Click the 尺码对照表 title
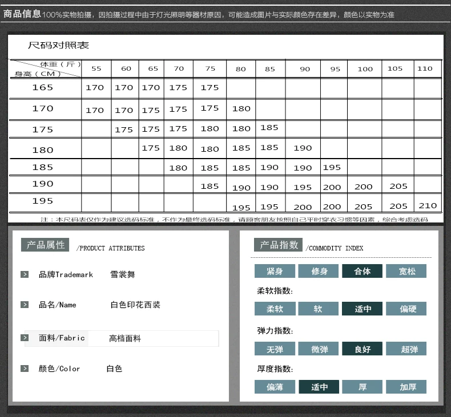 pos(58,45)
